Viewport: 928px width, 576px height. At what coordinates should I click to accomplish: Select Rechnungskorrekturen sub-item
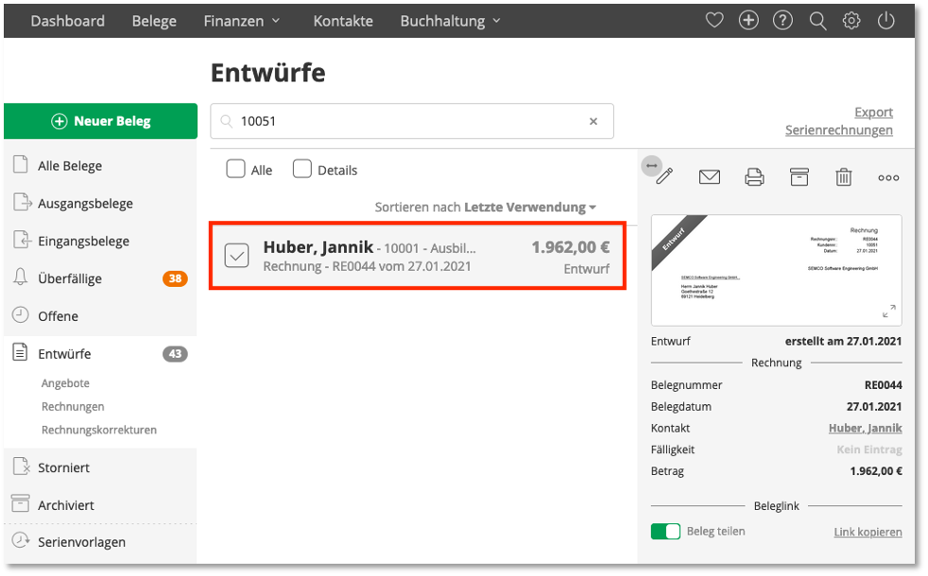click(x=99, y=430)
